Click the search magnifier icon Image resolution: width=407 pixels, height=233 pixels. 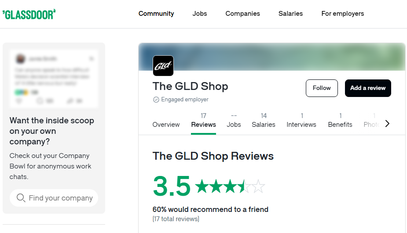coord(21,198)
